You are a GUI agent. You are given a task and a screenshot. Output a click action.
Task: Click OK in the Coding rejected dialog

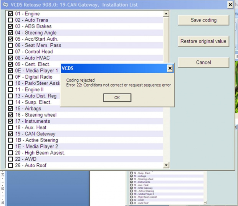coord(117,97)
